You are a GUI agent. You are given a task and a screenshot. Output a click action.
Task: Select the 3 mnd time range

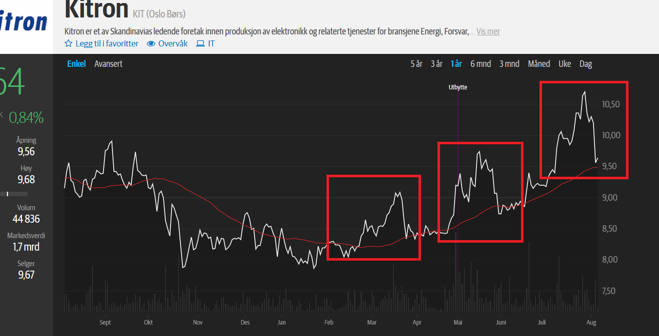click(509, 63)
